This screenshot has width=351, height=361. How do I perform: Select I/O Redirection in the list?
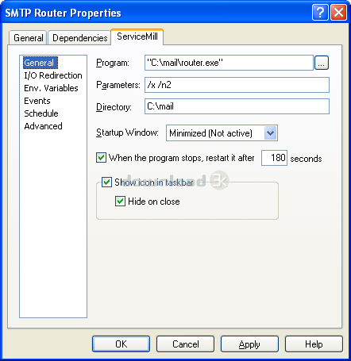[53, 75]
